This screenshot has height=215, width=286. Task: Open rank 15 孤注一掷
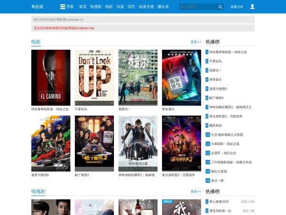[217, 181]
